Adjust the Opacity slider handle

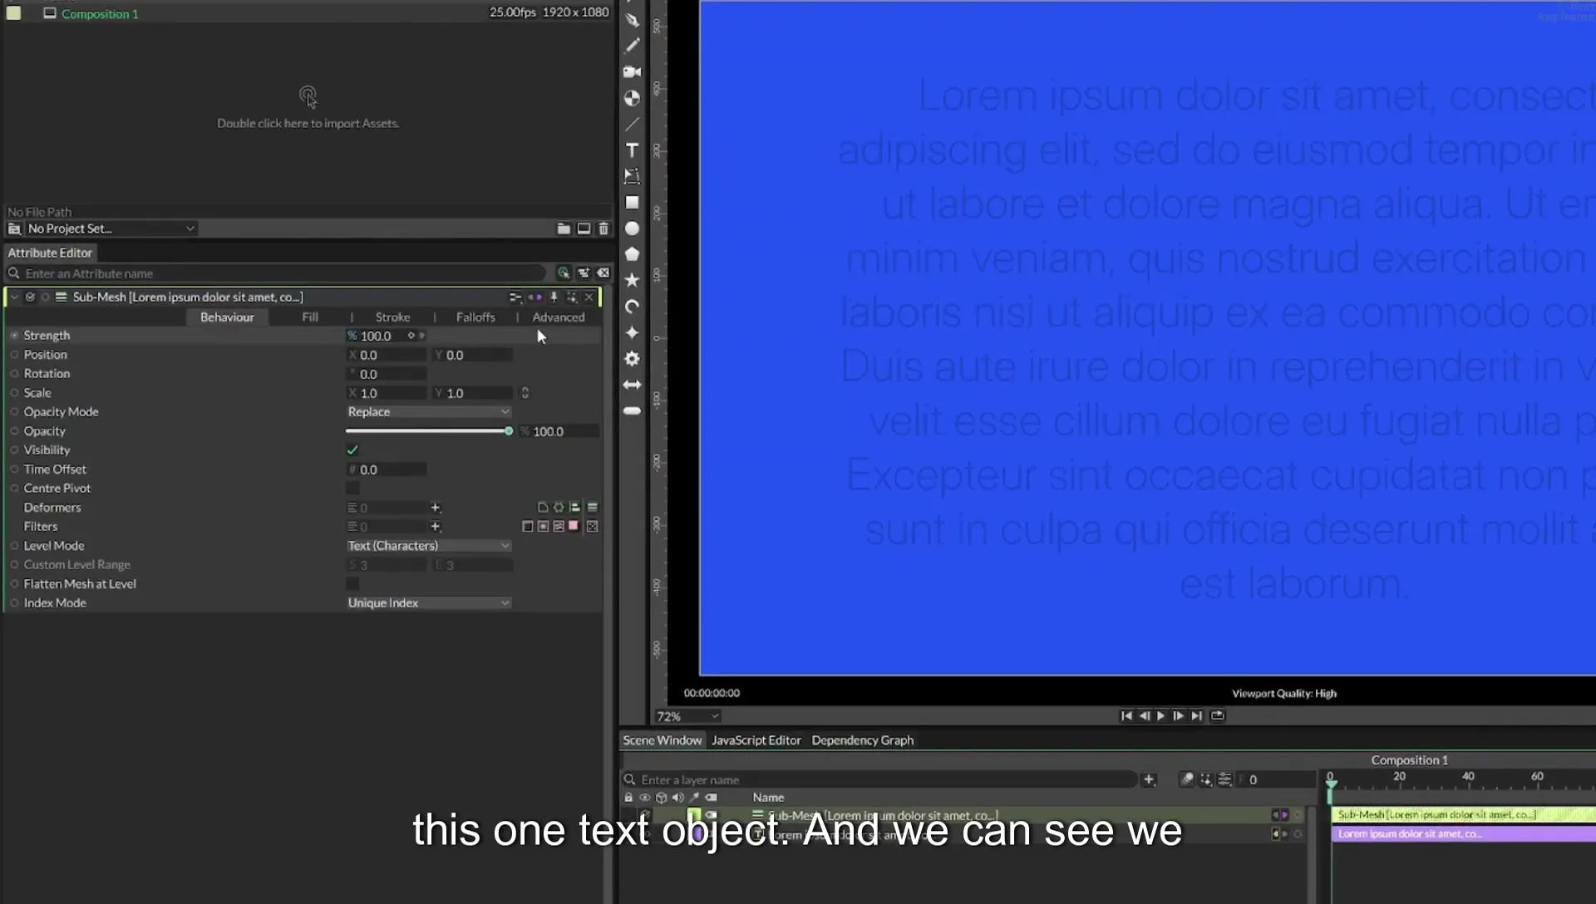tap(509, 431)
